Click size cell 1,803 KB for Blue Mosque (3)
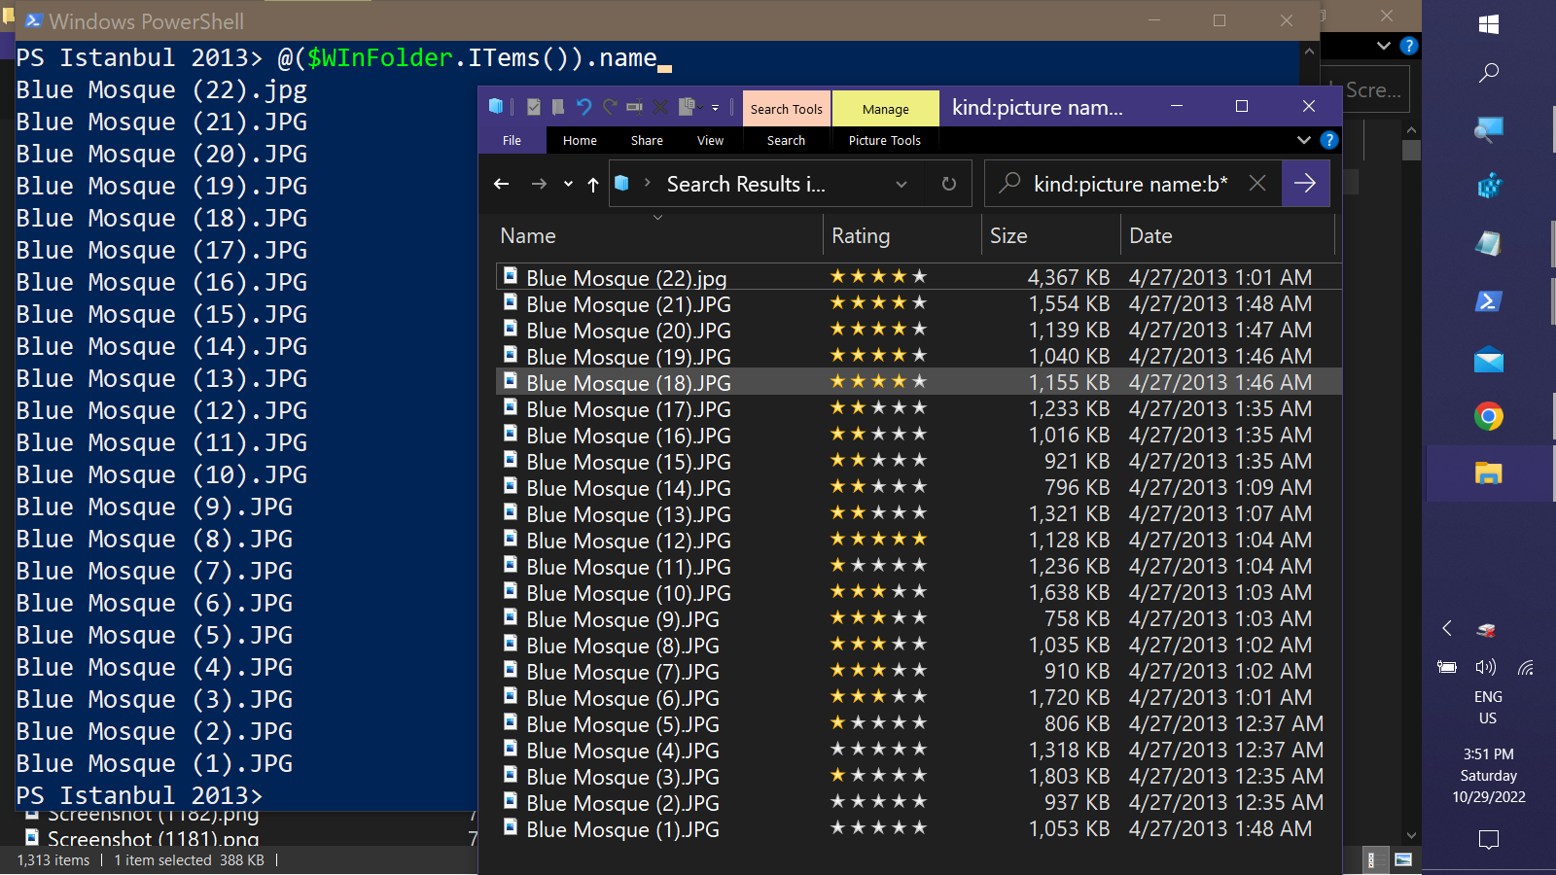1556x875 pixels. [x=1069, y=776]
